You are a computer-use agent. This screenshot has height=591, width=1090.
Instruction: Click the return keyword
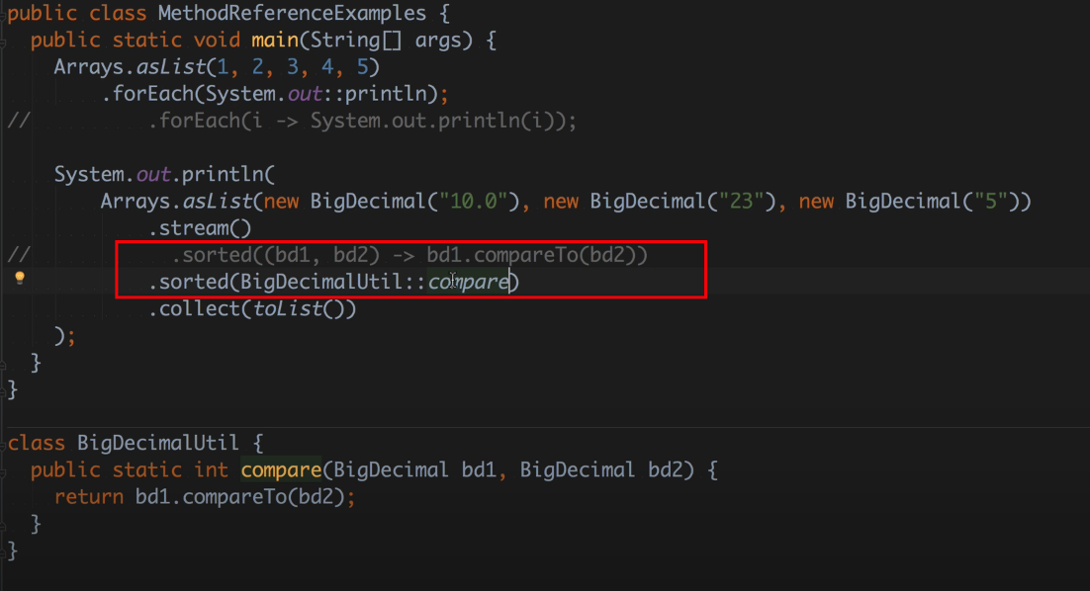tap(89, 497)
